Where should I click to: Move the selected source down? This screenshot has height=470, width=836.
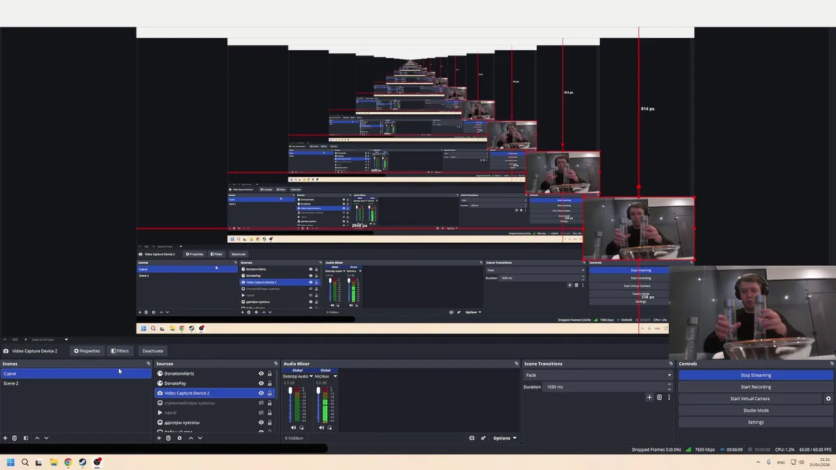pos(200,438)
